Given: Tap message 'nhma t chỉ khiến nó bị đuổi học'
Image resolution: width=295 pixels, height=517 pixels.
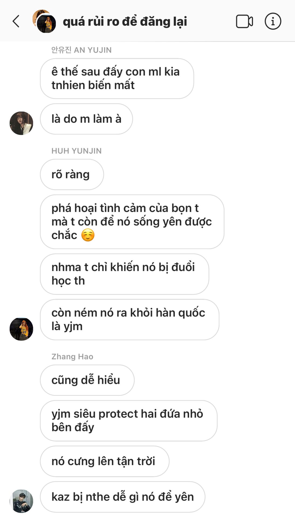Looking at the screenshot, I should [124, 274].
